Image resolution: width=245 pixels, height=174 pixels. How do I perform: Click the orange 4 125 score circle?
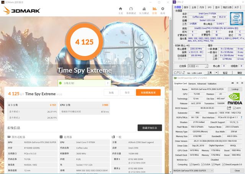(x=84, y=42)
